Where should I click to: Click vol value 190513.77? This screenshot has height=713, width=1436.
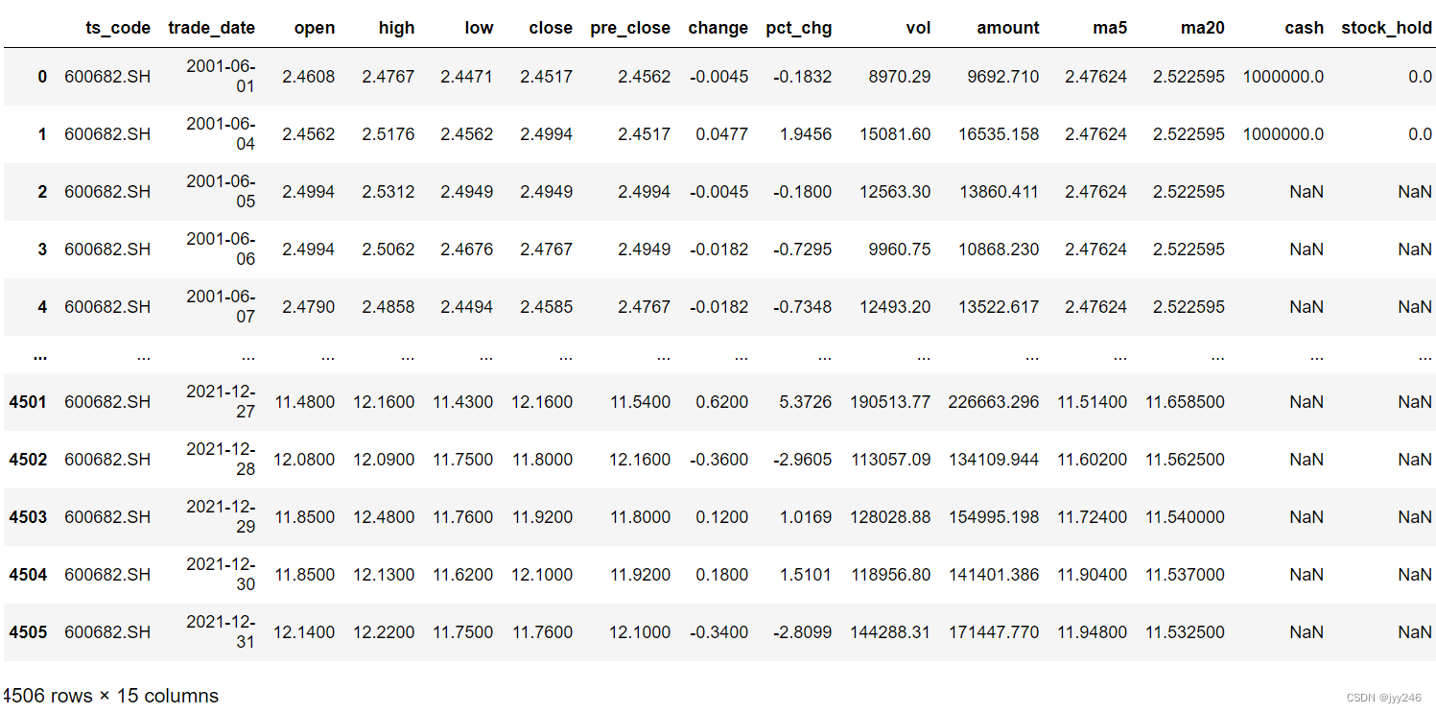(890, 402)
